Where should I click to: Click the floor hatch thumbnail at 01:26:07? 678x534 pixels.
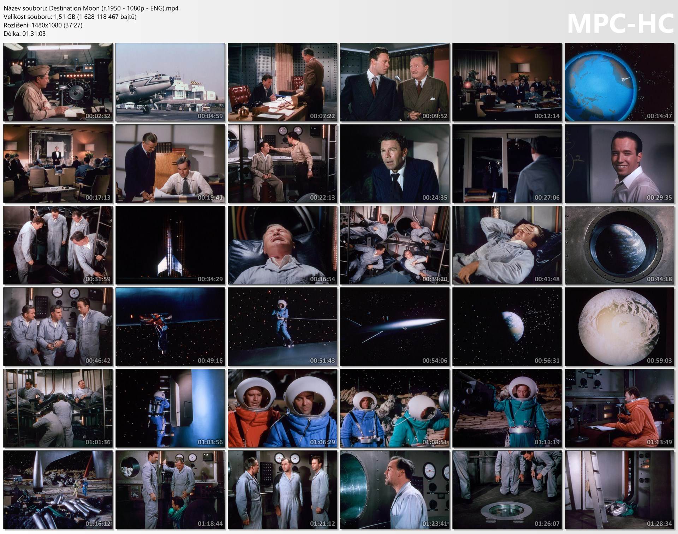(507, 490)
